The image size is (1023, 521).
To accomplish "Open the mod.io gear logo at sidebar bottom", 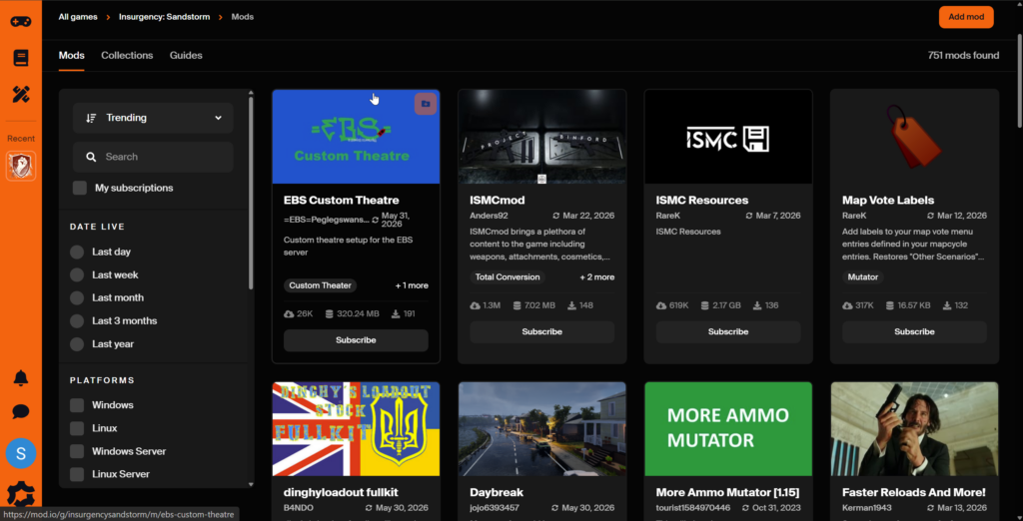I will (x=21, y=496).
